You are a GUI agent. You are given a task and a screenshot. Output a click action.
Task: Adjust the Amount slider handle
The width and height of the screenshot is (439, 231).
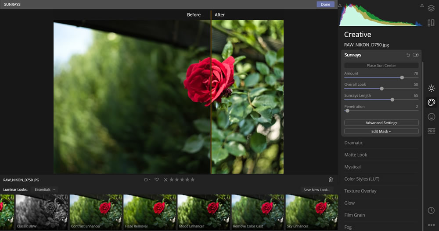click(x=402, y=77)
